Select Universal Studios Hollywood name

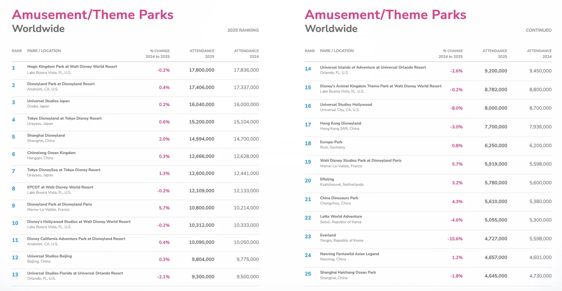346,104
